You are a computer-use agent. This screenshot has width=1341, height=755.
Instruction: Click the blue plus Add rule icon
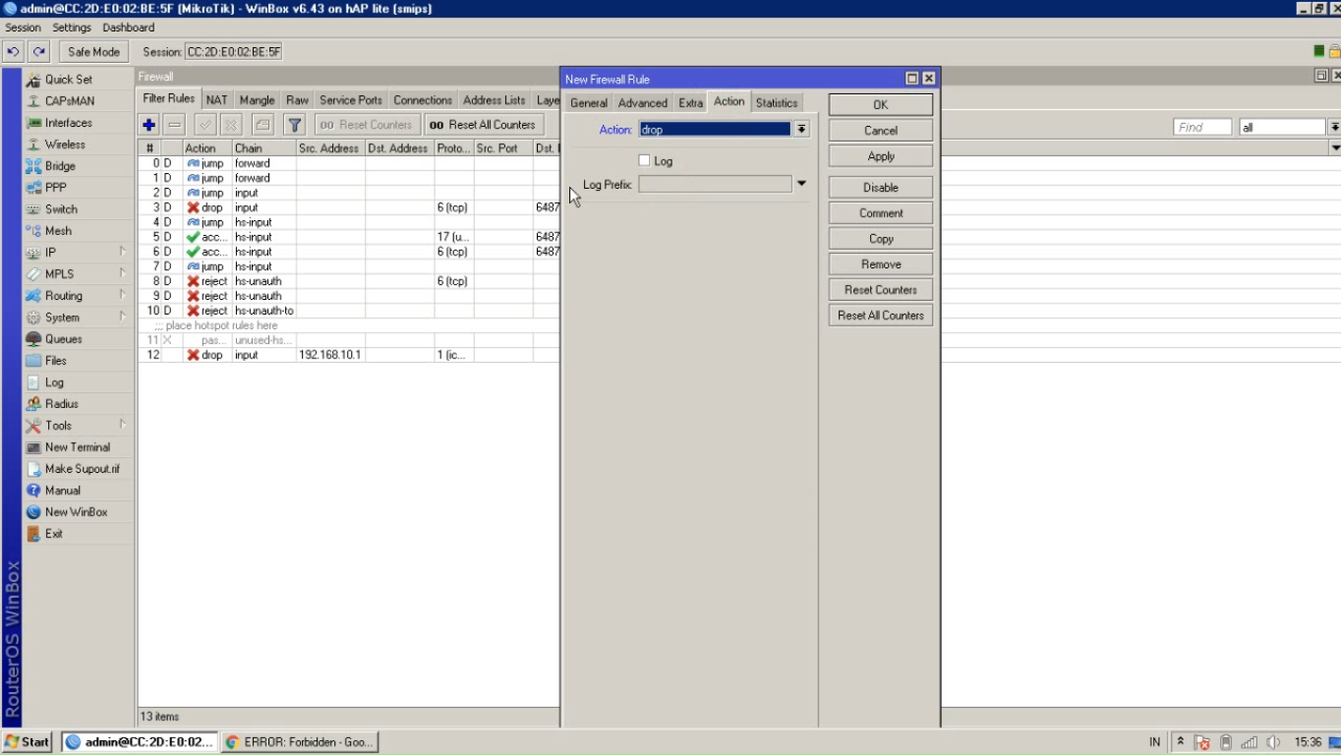(148, 125)
